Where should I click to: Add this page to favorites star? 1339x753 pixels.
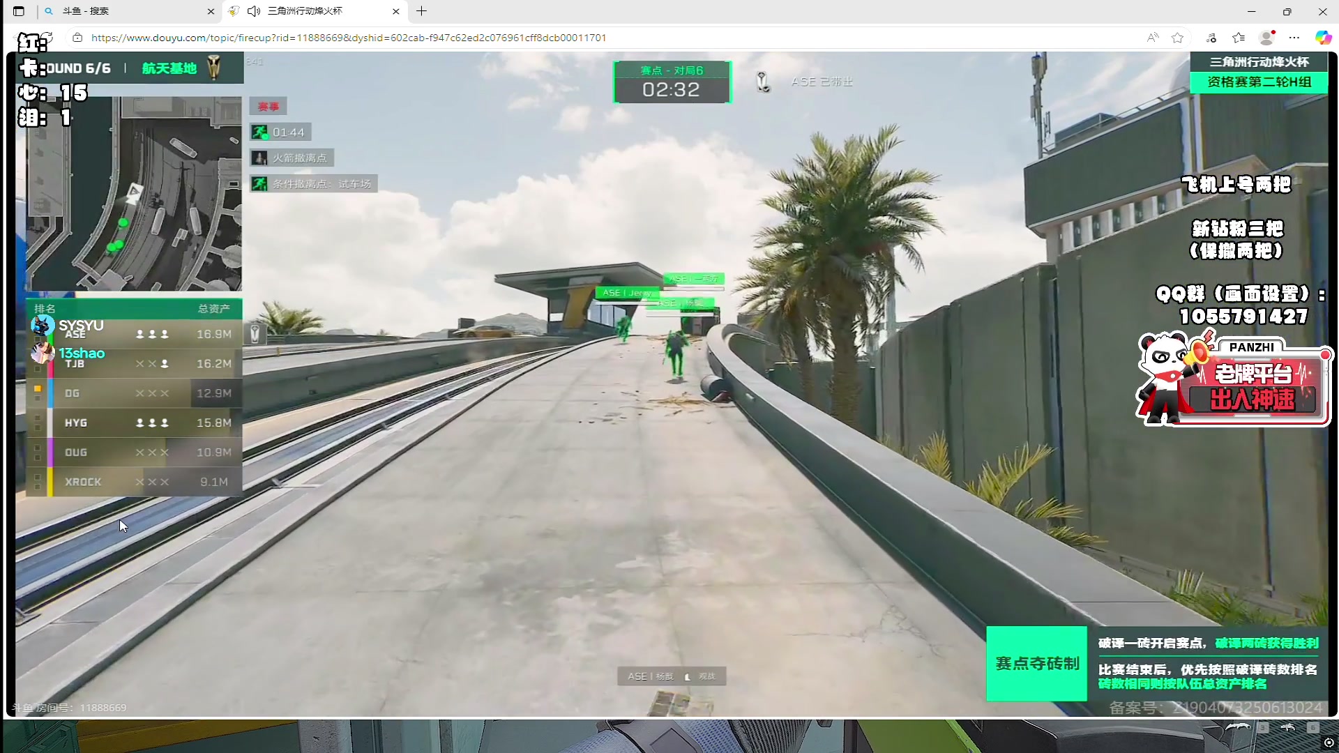point(1178,38)
